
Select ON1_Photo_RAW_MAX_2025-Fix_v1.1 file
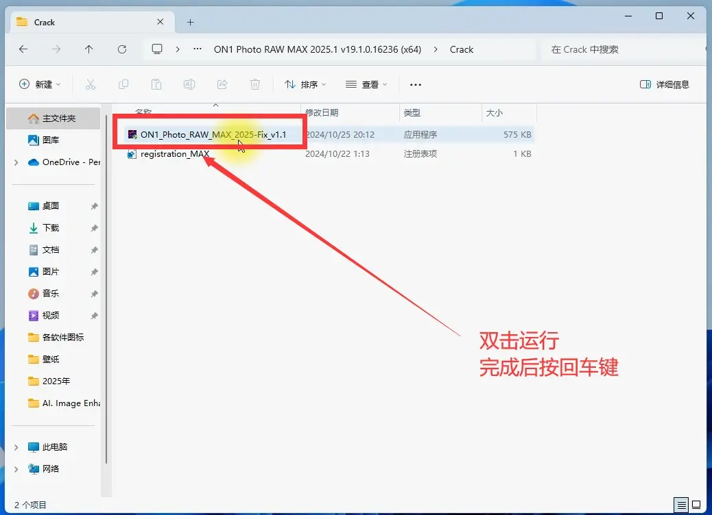point(213,135)
